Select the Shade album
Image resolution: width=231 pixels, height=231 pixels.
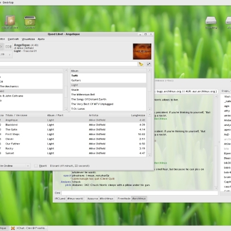click(108, 90)
